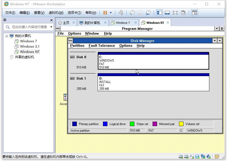Screen dimensions: 227x161
Task: Click the Mirrored pair purple swatch
Action: (x=155, y=124)
